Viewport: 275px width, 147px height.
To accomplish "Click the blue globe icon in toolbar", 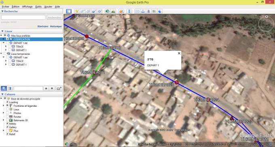I will pos(160,11).
